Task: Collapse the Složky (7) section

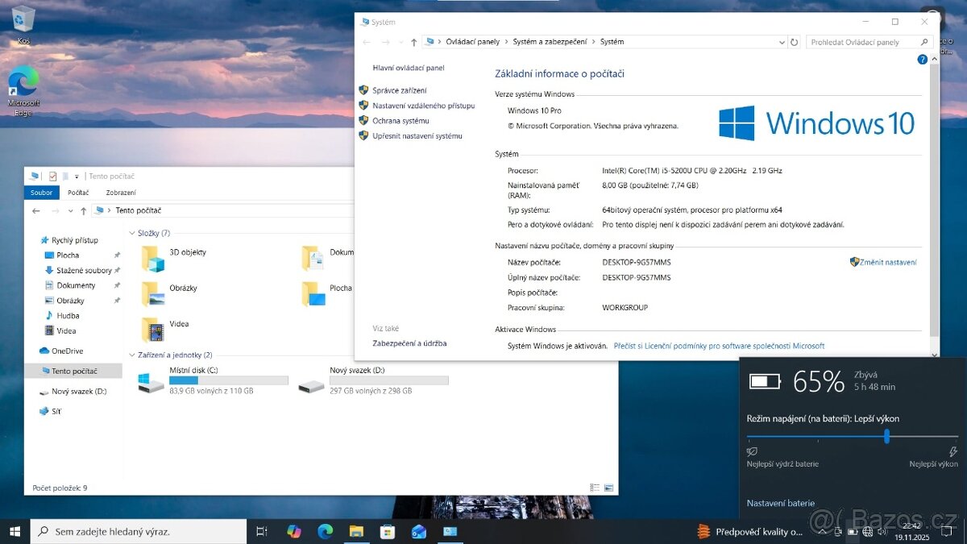Action: [131, 232]
